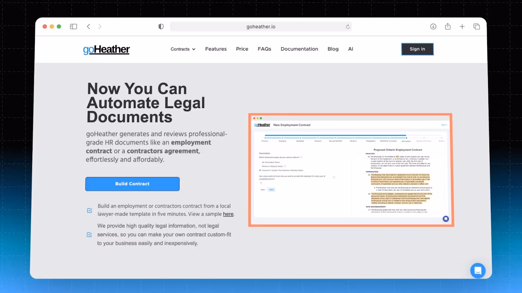This screenshot has width=522, height=293.
Task: Open the downloads icon in Safari toolbar
Action: click(433, 27)
